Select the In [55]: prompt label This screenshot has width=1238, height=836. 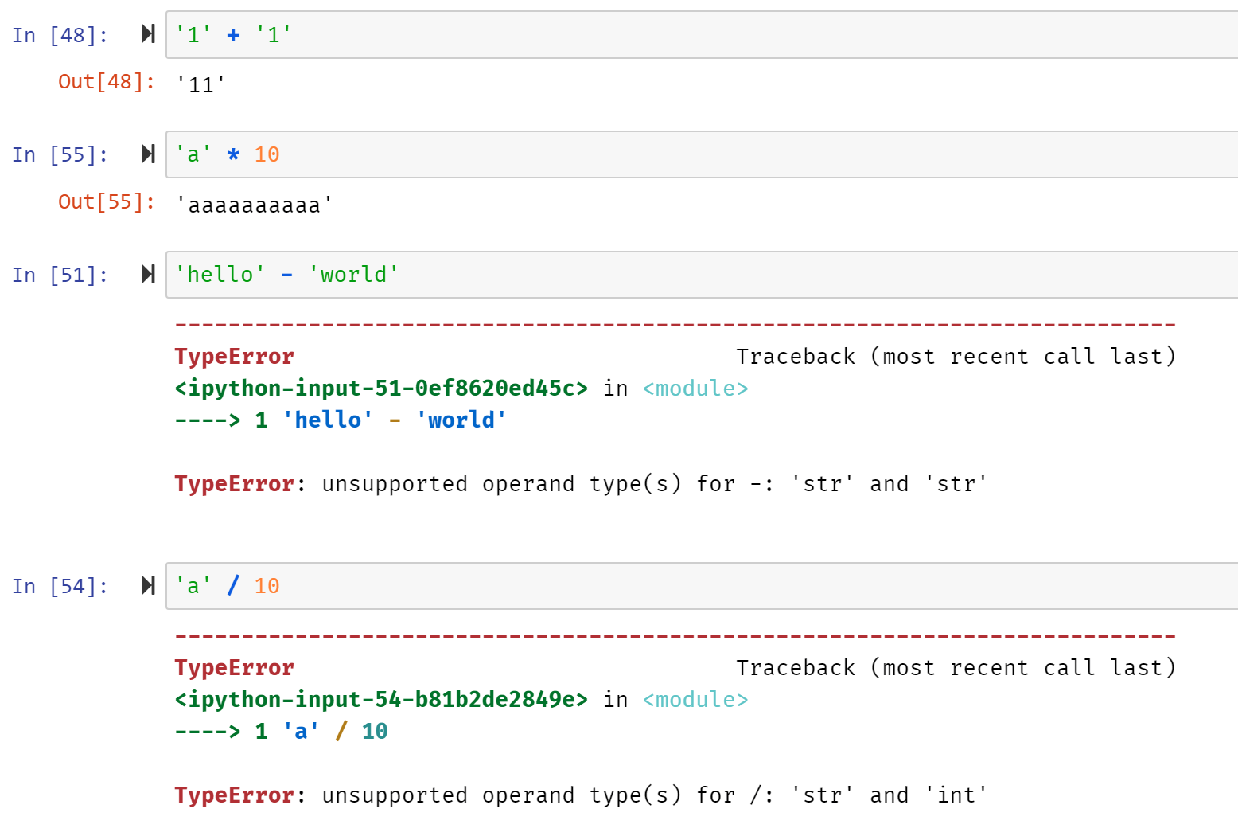(x=60, y=154)
